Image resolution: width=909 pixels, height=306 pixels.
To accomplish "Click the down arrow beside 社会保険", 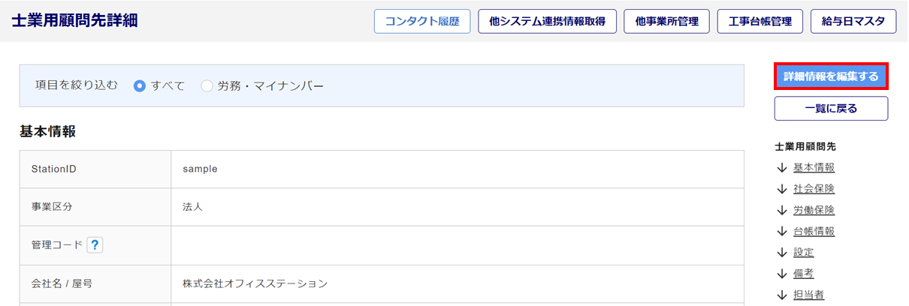I will click(782, 189).
